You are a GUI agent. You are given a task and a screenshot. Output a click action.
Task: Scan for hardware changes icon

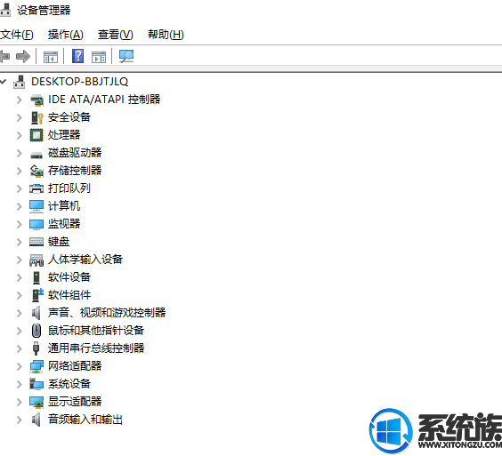coord(126,56)
